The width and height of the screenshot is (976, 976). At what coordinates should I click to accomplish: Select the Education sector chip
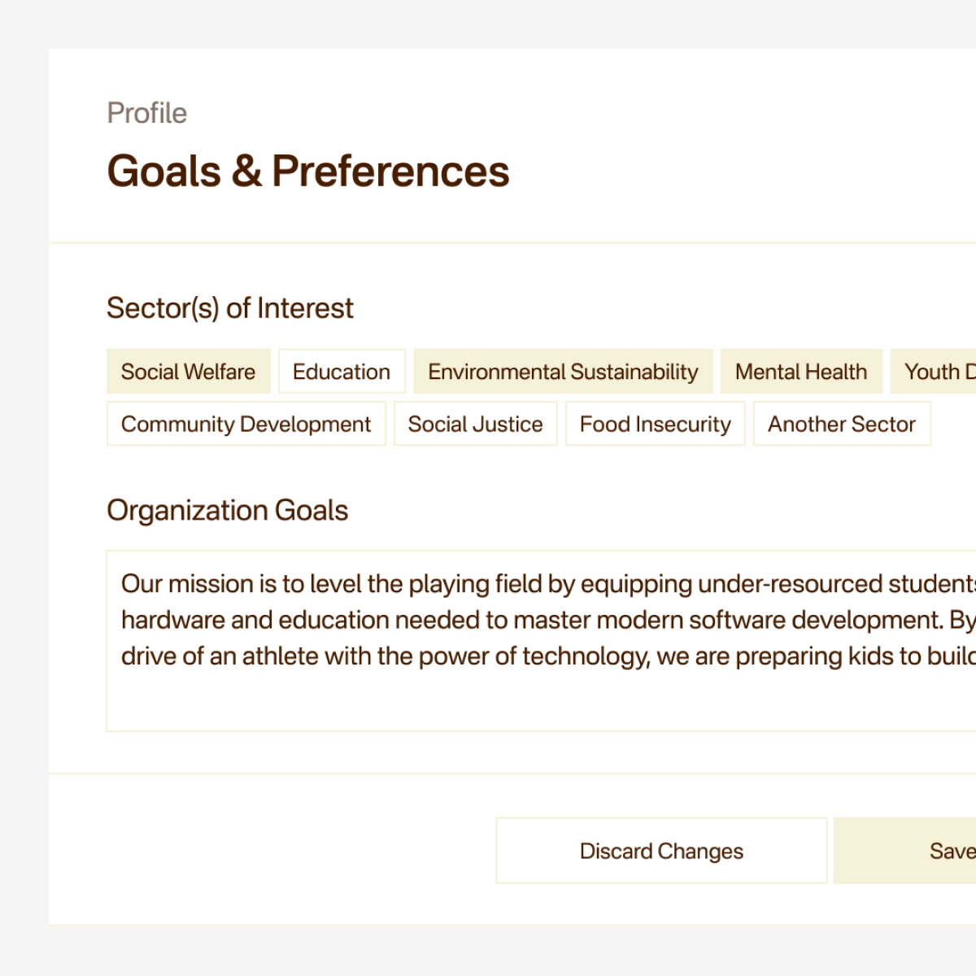point(342,372)
